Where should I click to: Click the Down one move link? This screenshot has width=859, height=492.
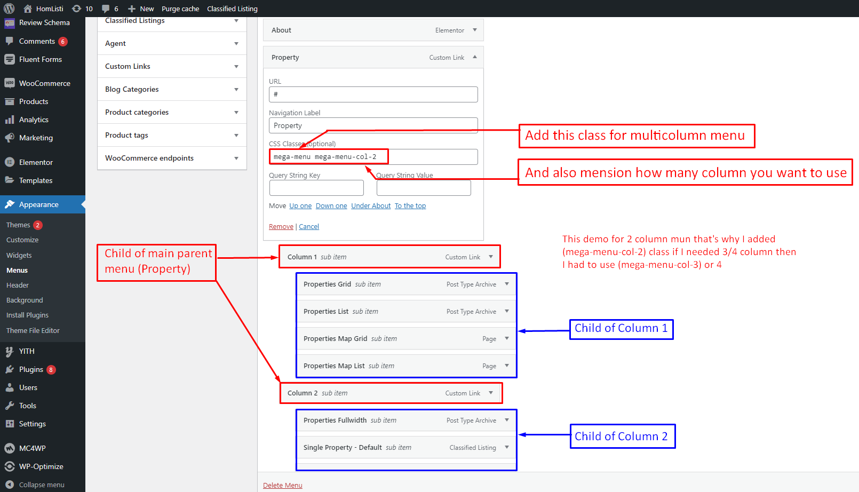point(331,206)
